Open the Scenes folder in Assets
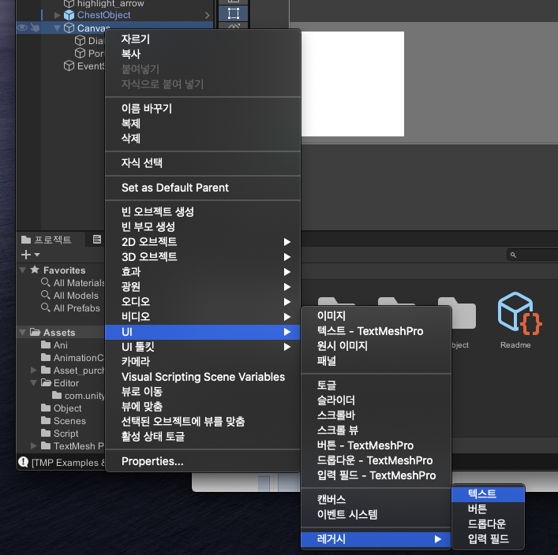The width and height of the screenshot is (558, 555). [x=63, y=421]
